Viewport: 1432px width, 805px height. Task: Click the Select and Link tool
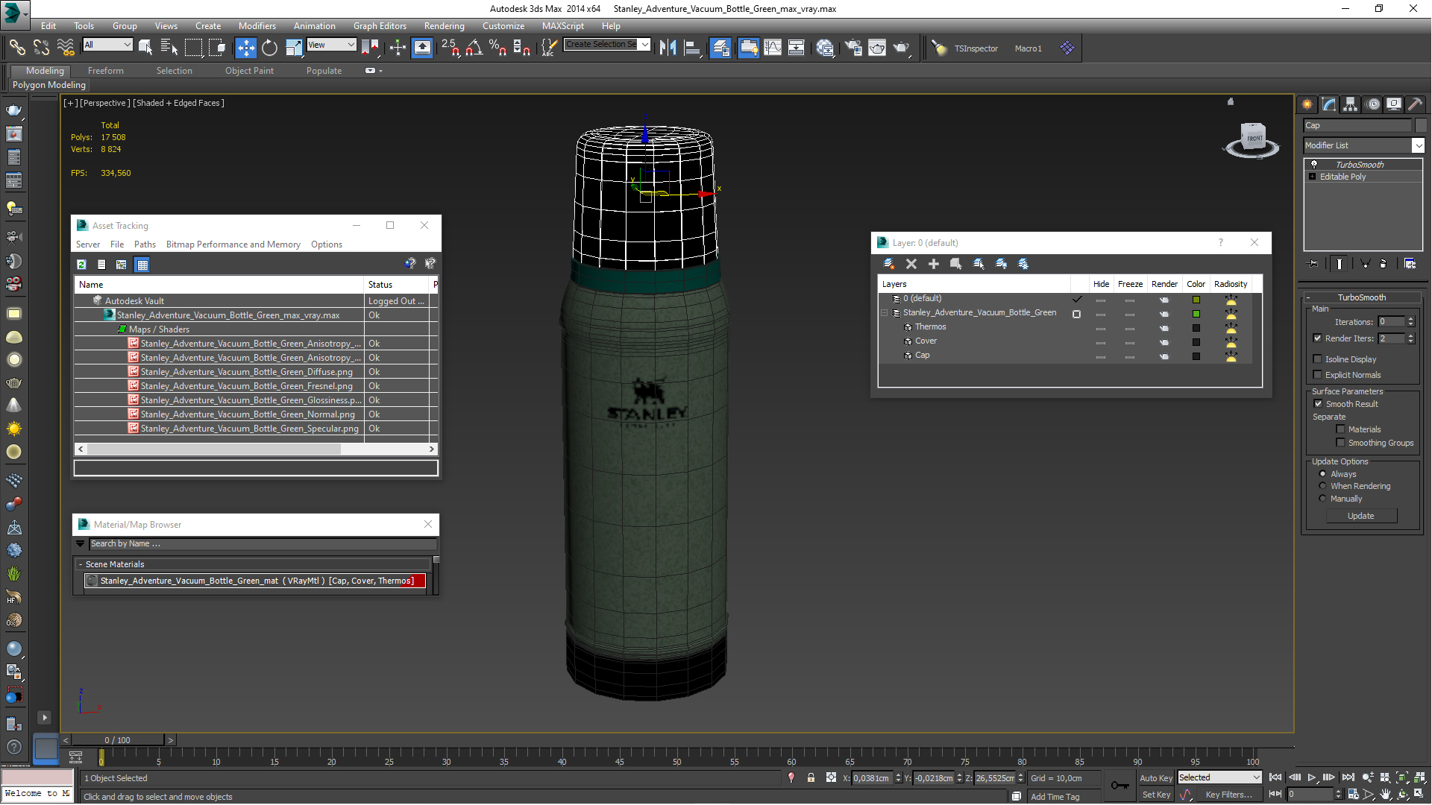[x=16, y=48]
